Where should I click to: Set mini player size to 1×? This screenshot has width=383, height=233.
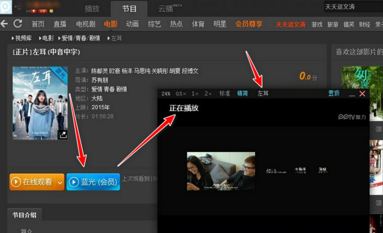[195, 94]
